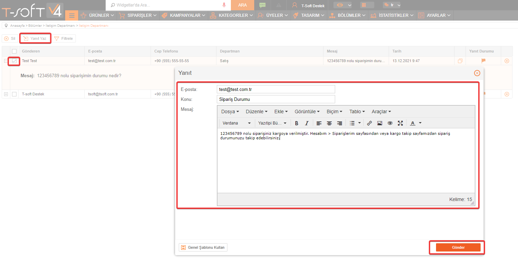Click the Sil delete button
This screenshot has width=518, height=269.
pos(10,38)
